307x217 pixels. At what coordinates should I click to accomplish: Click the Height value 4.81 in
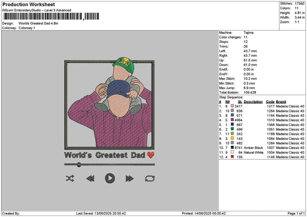click(x=299, y=13)
